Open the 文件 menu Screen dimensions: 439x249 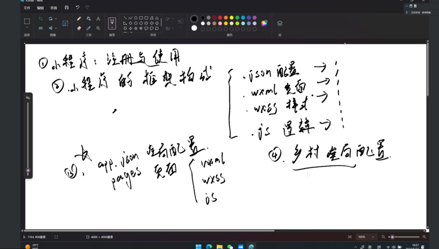click(27, 8)
